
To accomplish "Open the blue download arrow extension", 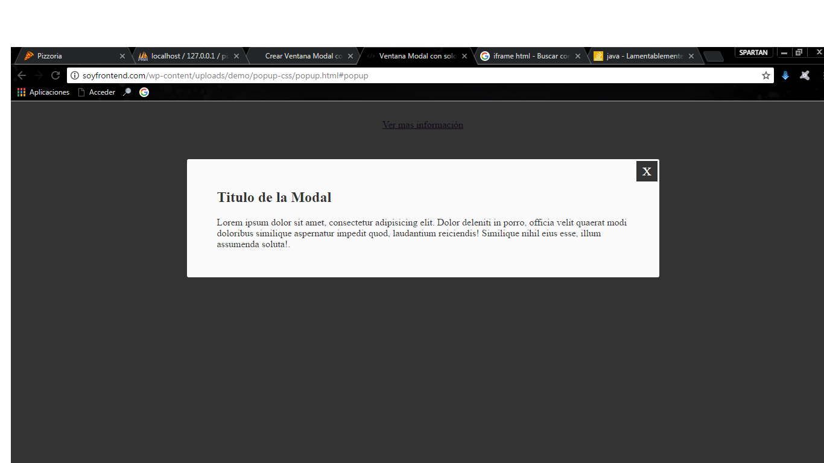I will coord(785,75).
